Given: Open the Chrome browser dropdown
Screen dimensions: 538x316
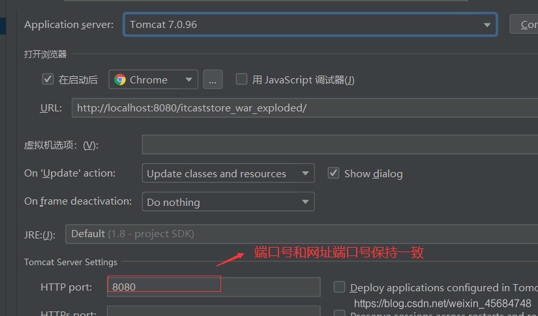Looking at the screenshot, I should [x=153, y=79].
